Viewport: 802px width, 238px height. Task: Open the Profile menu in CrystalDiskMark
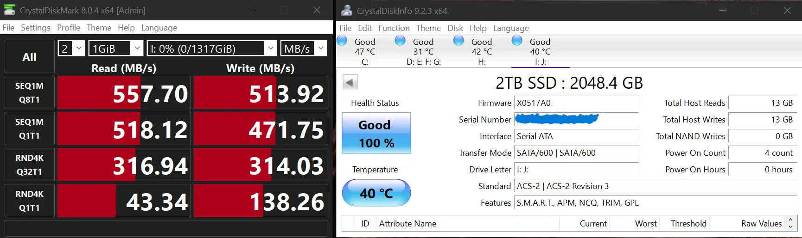point(68,28)
